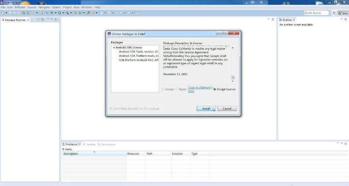Click the Print link
The image size is (349, 186).
coord(191,91)
